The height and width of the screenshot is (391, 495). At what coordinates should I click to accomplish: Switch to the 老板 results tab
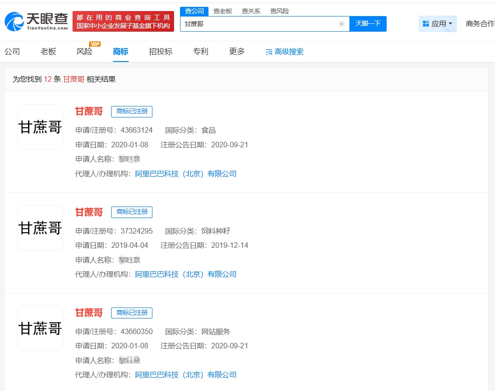click(48, 51)
